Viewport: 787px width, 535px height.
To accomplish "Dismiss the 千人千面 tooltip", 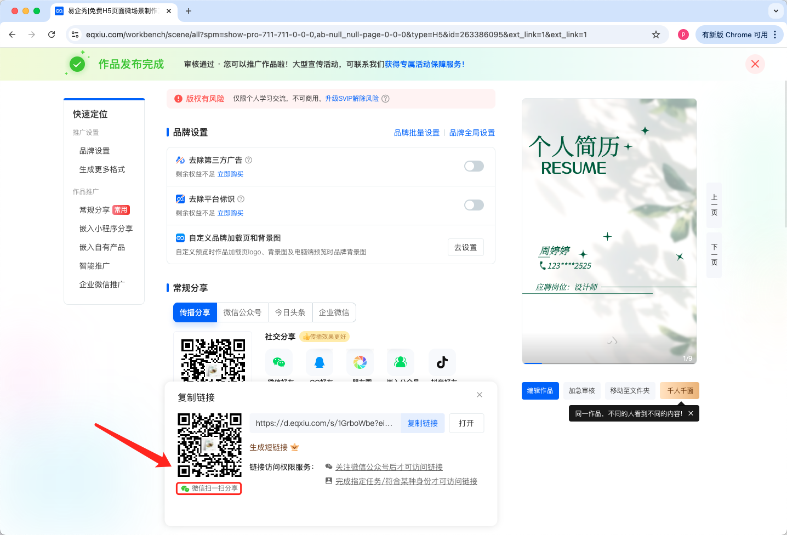I will (691, 413).
